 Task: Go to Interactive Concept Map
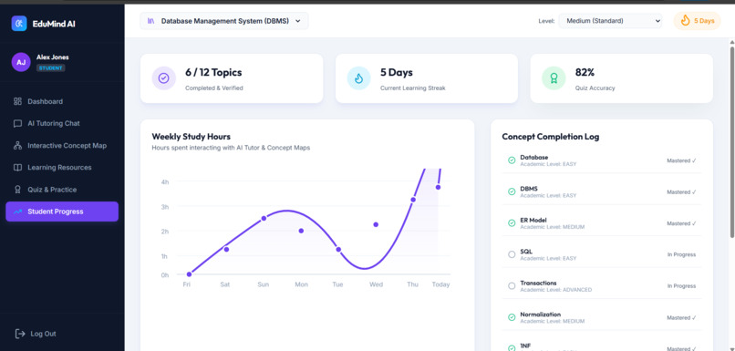point(62,146)
